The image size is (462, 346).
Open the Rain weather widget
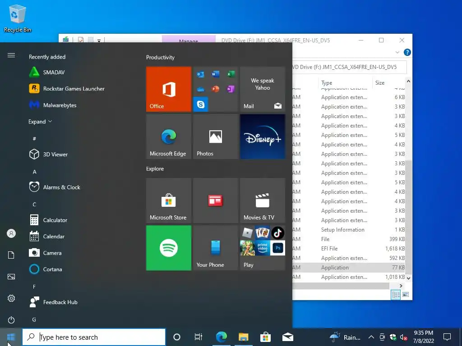tap(345, 337)
